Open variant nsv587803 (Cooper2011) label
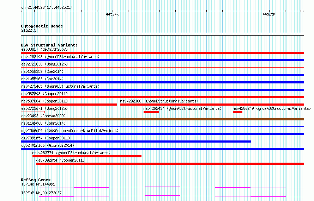This screenshot has height=201, width=314. 44,94
